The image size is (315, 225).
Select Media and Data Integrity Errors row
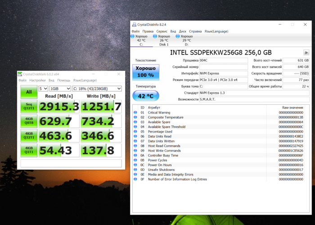pos(218,174)
